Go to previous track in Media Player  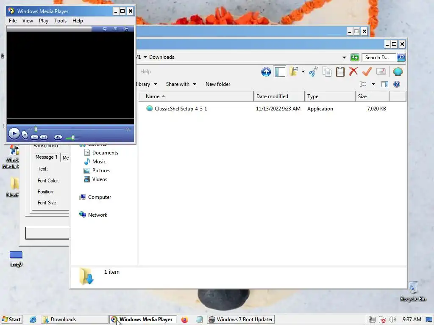tap(34, 137)
